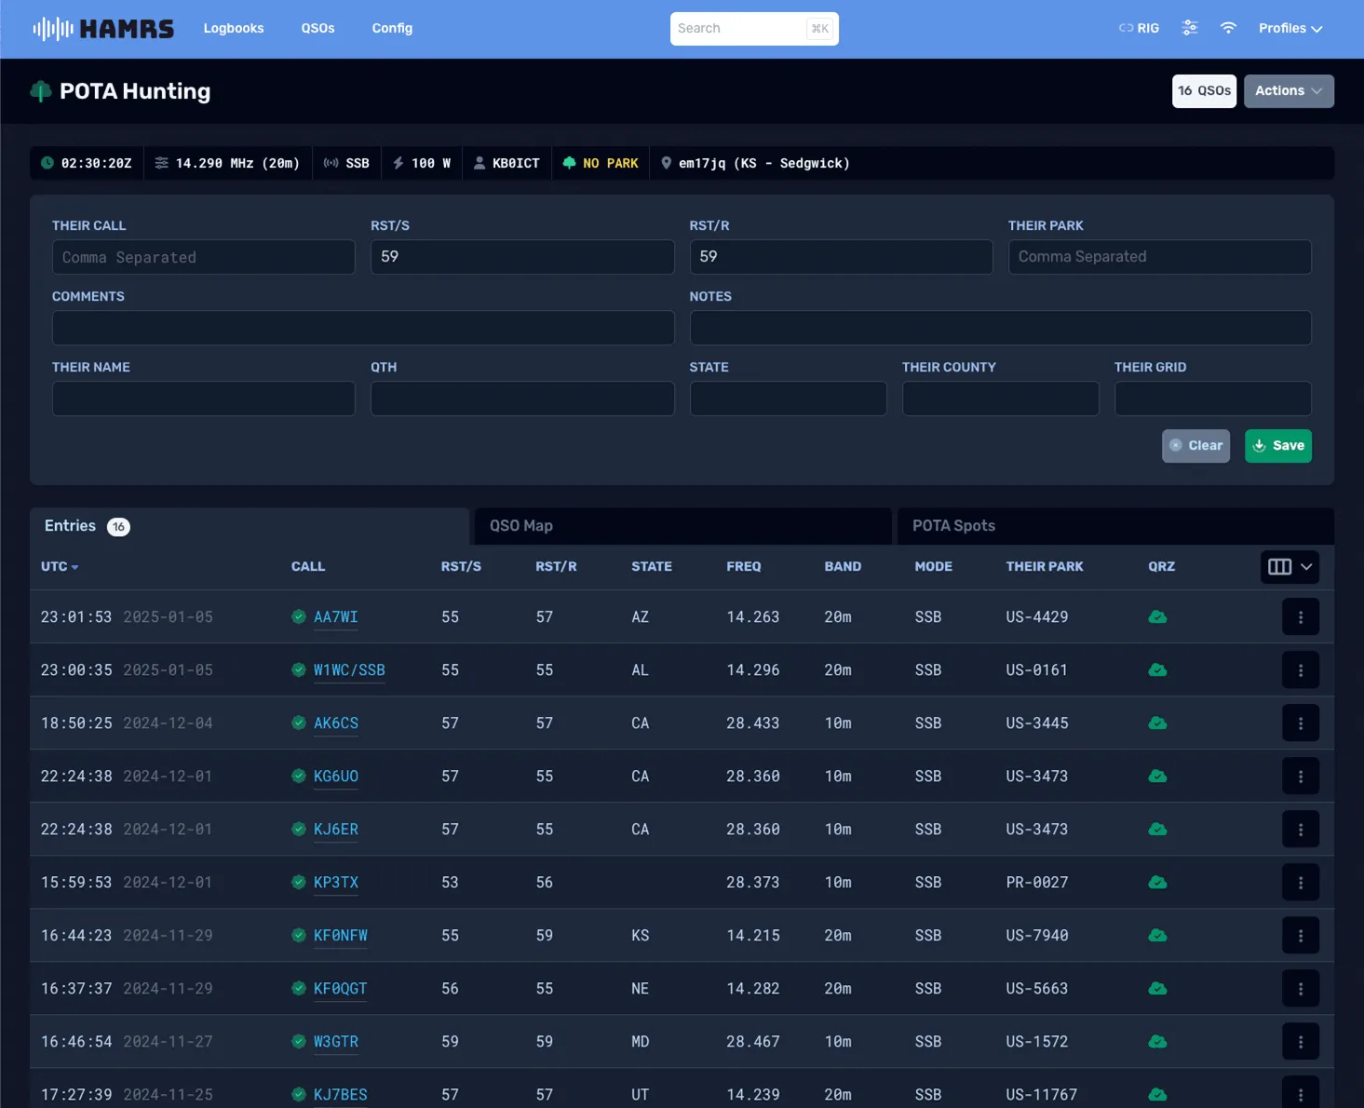Click the QRZ cloud icon for AK6CS
1364x1108 pixels.
1157,723
